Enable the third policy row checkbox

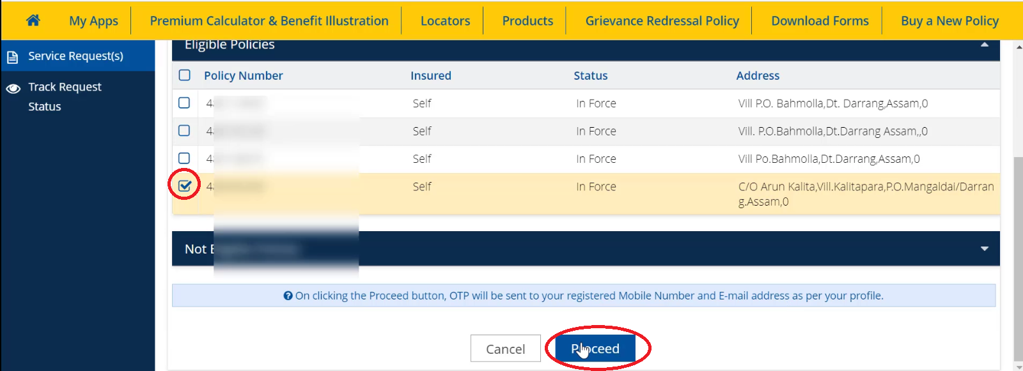pyautogui.click(x=184, y=158)
